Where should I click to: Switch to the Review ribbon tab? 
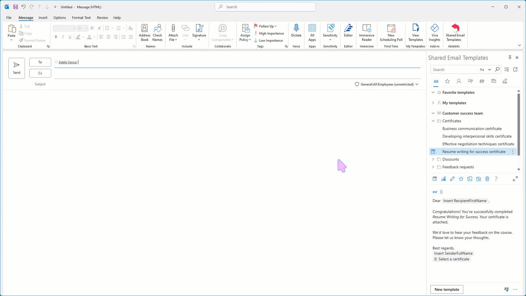click(x=103, y=18)
